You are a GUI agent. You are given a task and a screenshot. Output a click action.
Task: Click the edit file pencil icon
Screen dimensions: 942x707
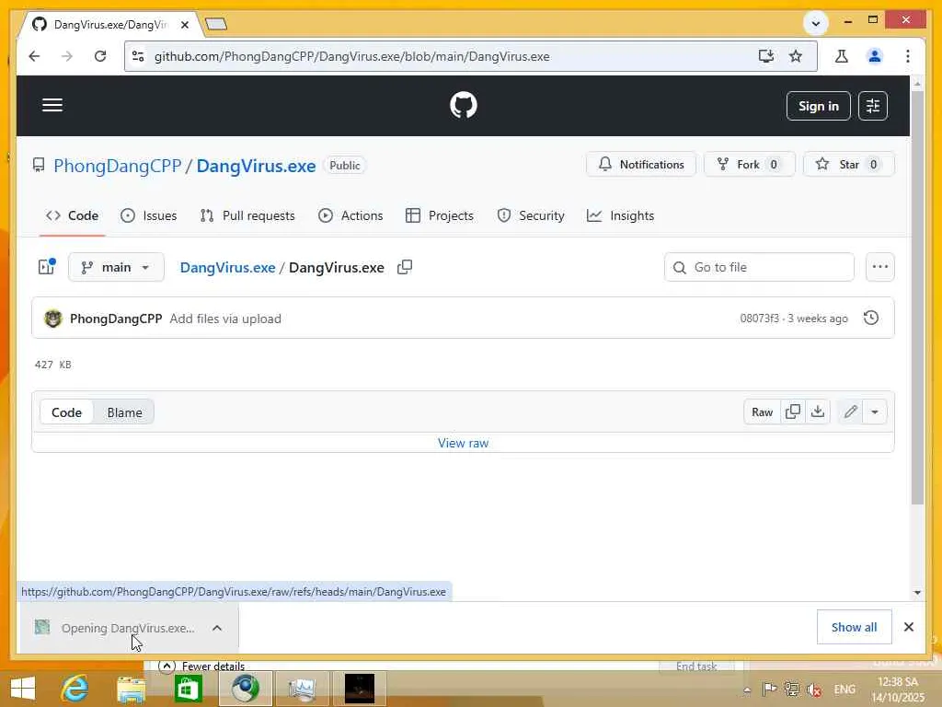[850, 411]
